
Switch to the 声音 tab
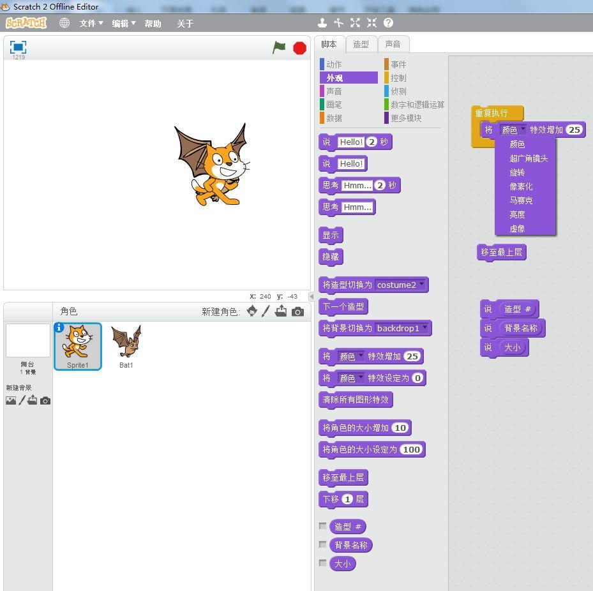(393, 44)
